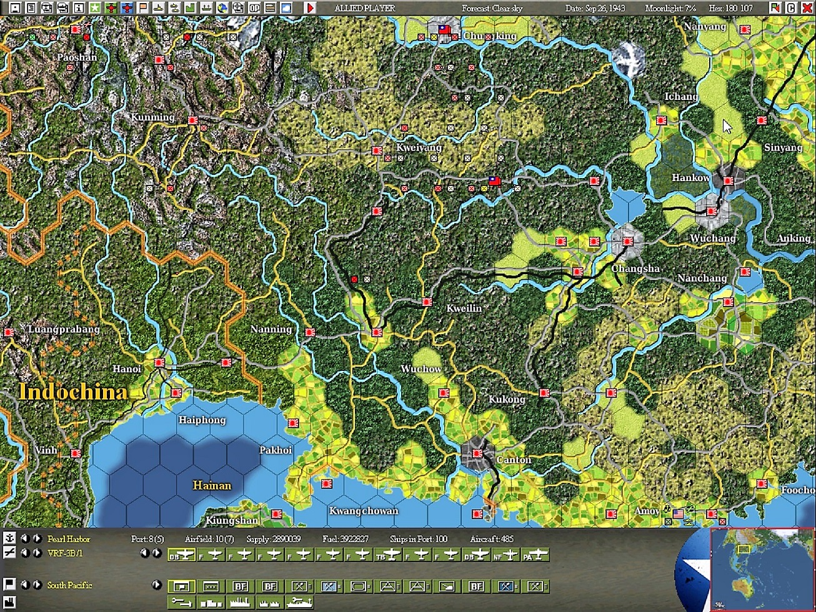The width and height of the screenshot is (816, 612).
Task: Click the minimap overview at bottom right
Action: coord(762,570)
